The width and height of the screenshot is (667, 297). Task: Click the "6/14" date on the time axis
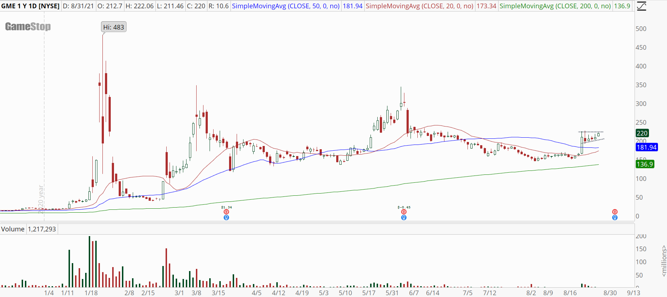coord(433,293)
